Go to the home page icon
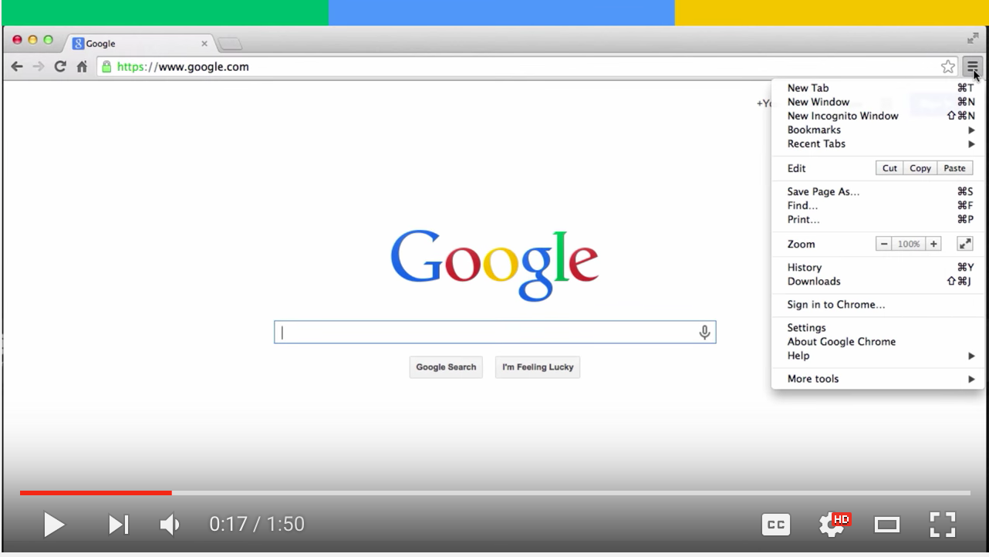Viewport: 989px width, 557px height. coord(82,67)
